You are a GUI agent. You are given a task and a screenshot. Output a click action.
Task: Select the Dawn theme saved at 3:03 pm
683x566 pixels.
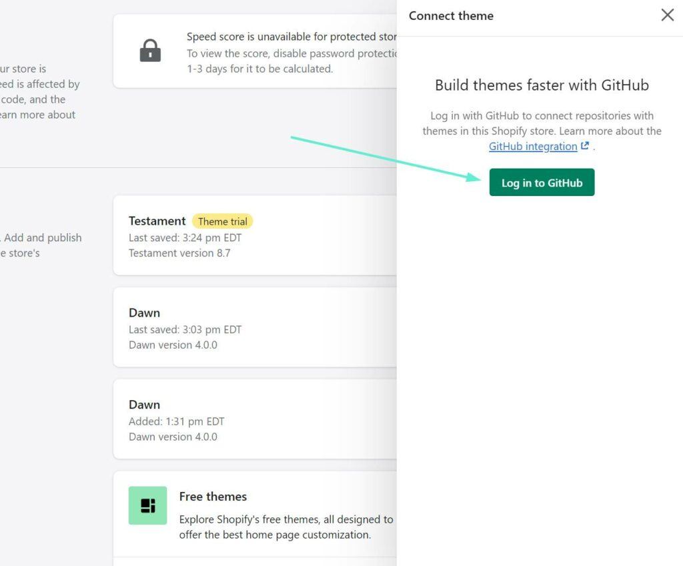pos(144,313)
